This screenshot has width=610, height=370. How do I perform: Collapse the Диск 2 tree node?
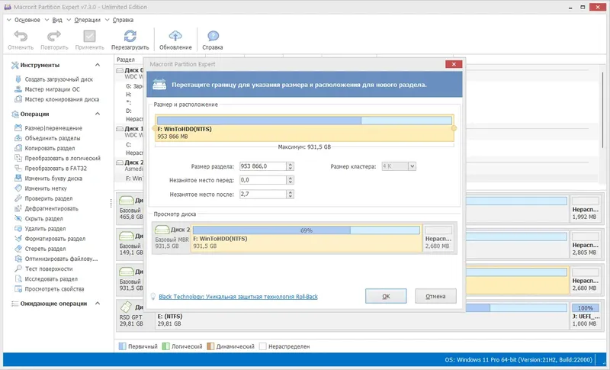point(120,162)
